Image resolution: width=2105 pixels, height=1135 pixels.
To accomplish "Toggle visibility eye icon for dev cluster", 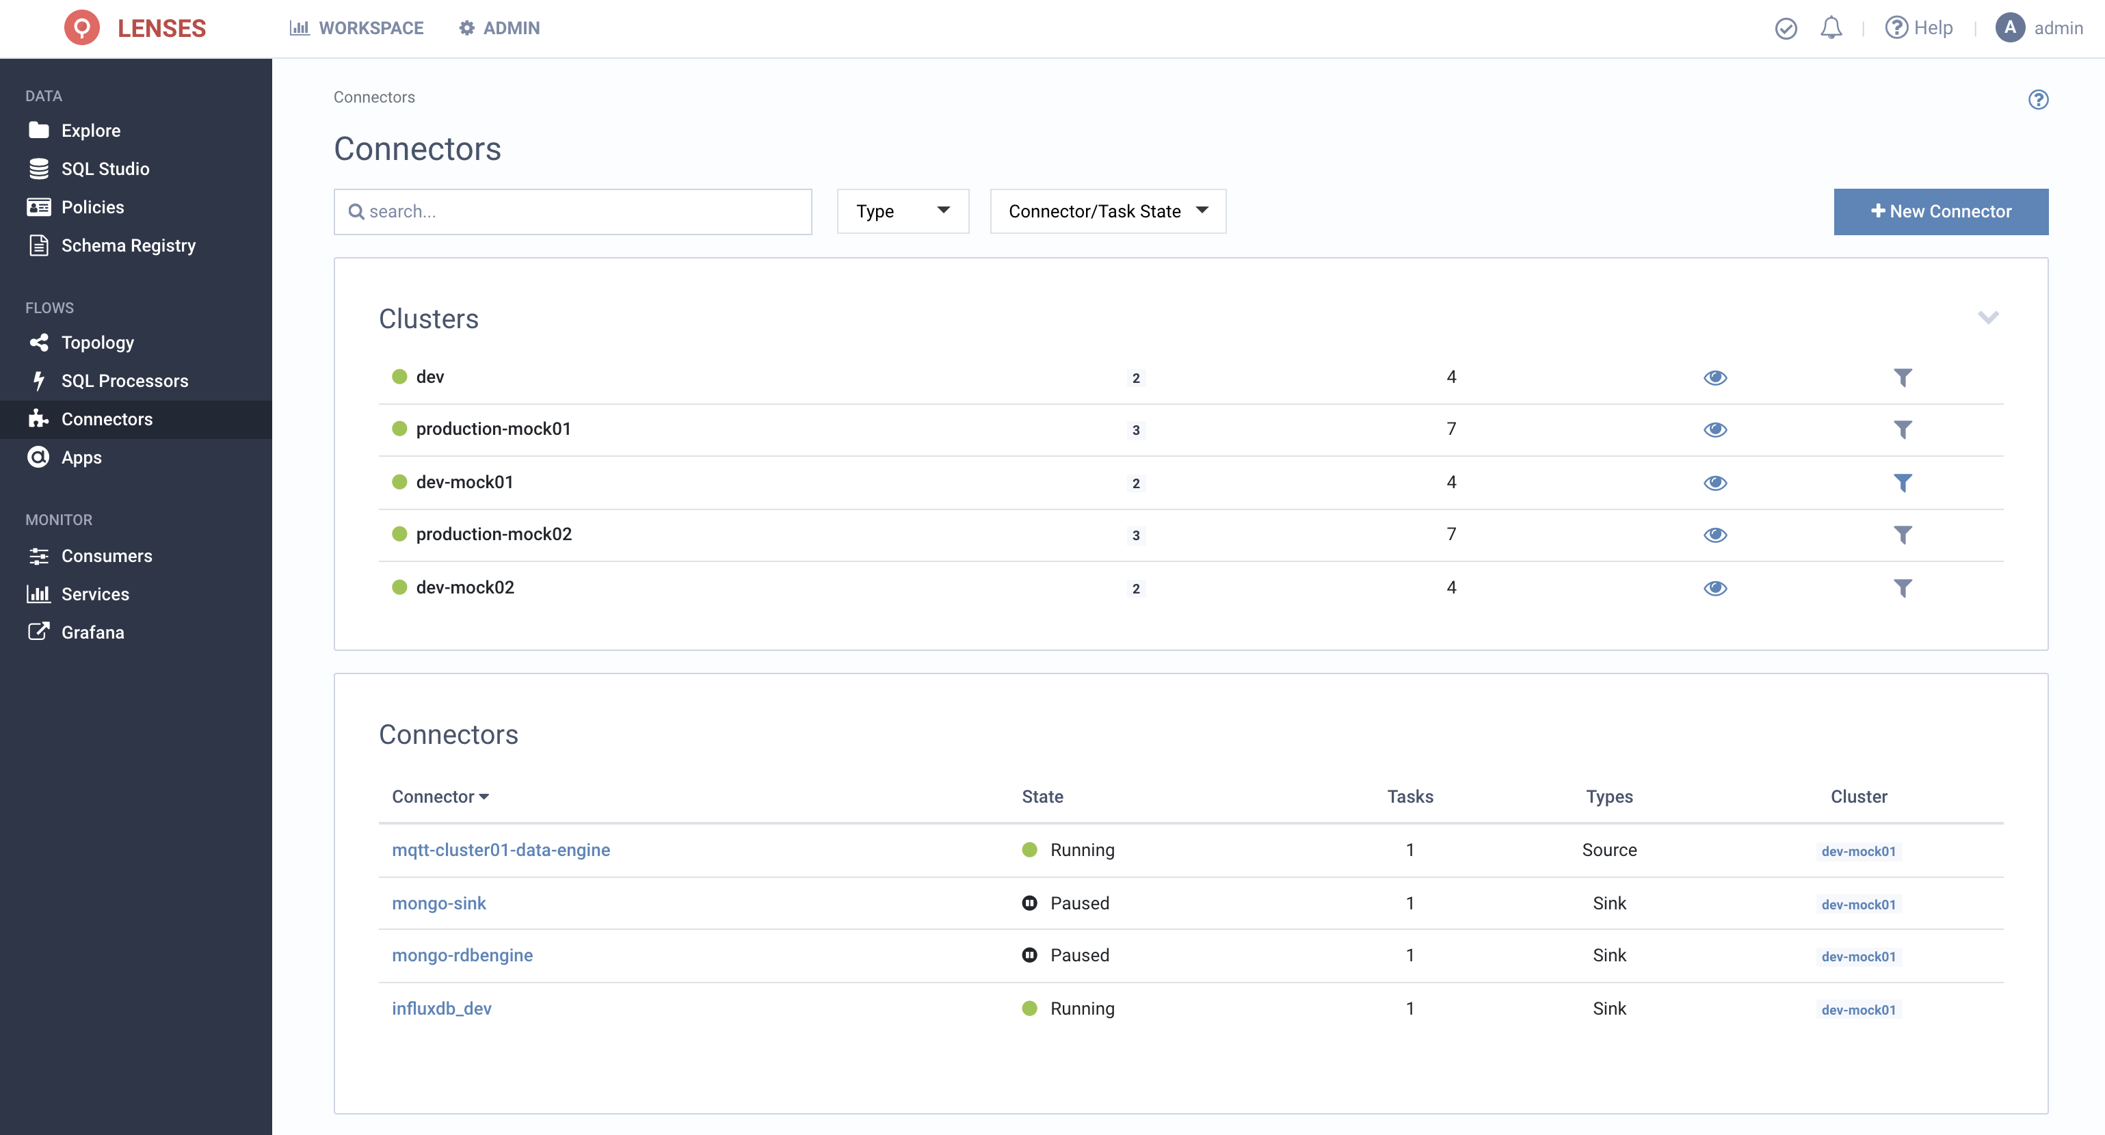I will click(1715, 377).
